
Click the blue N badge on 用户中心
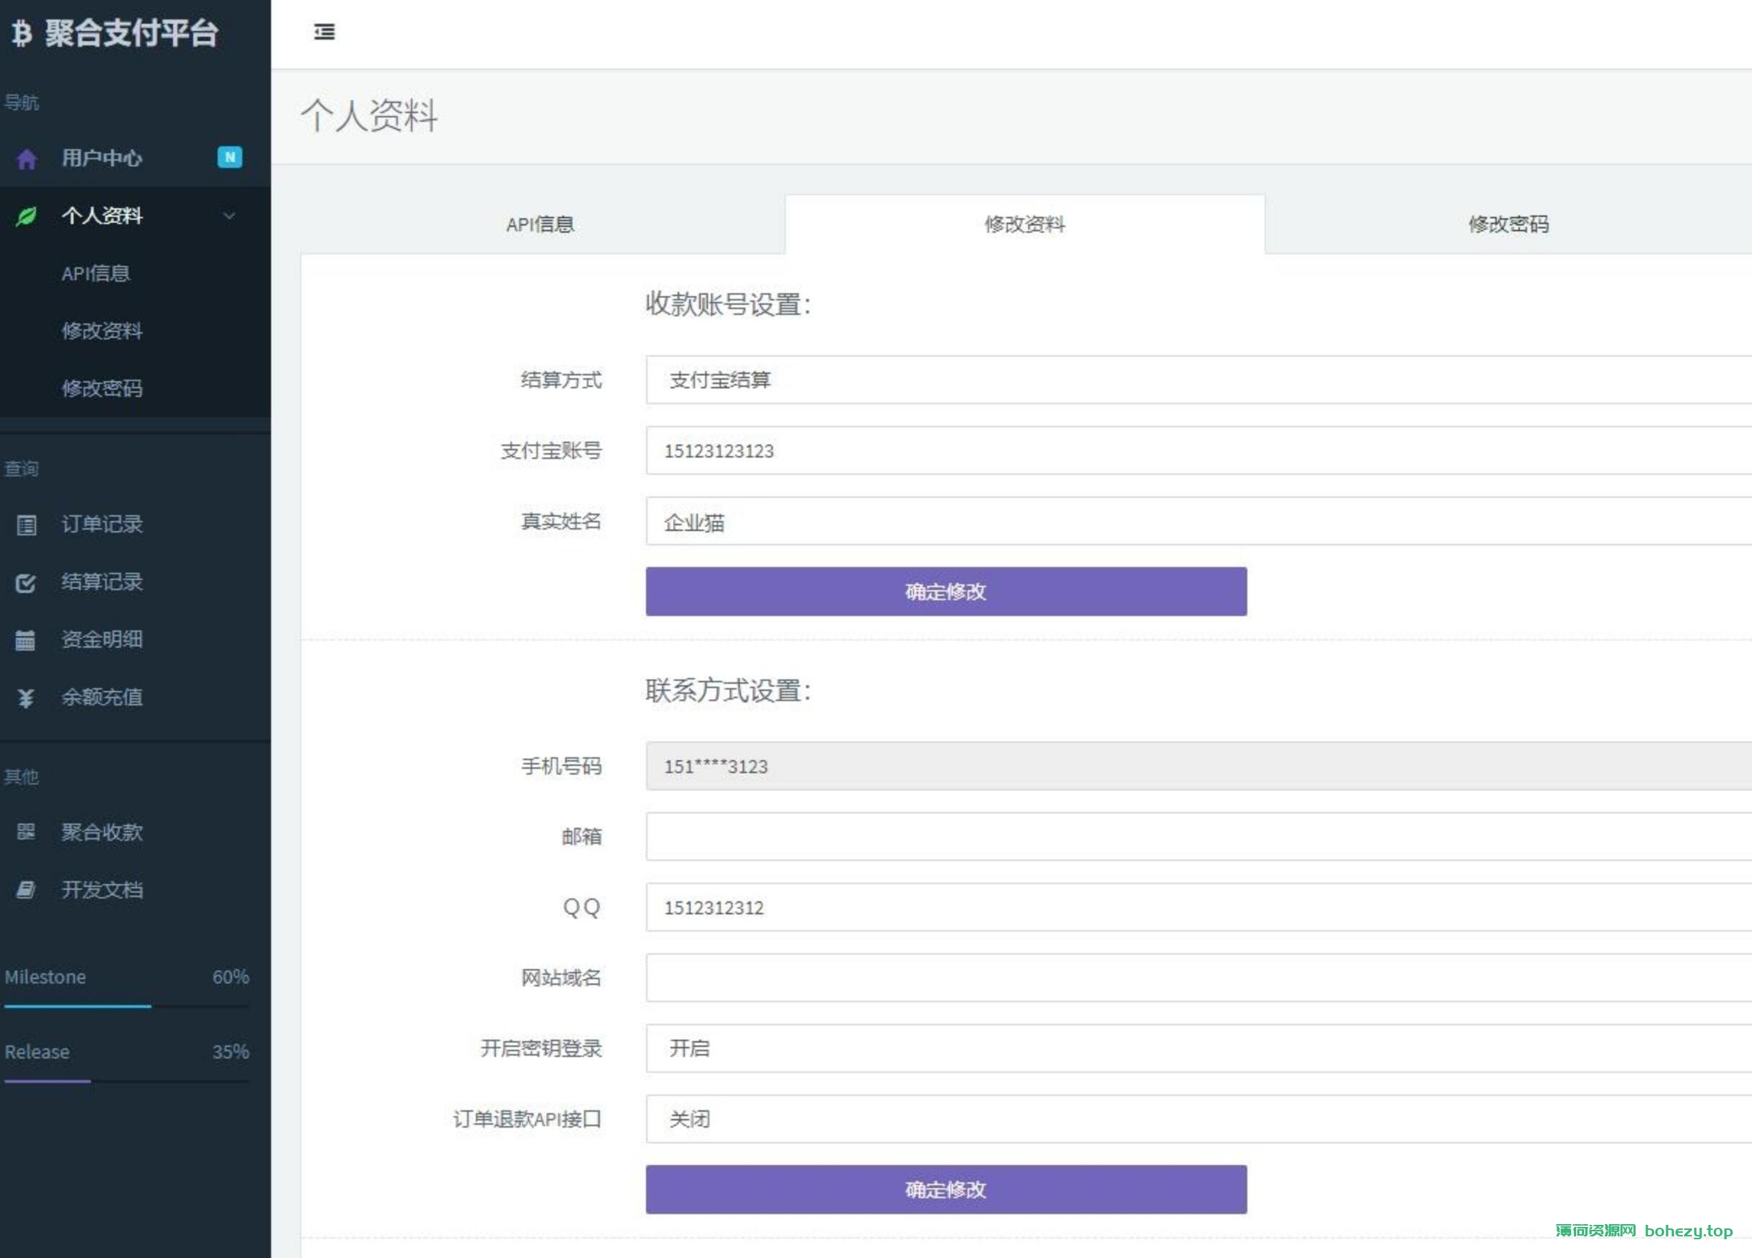[x=229, y=158]
